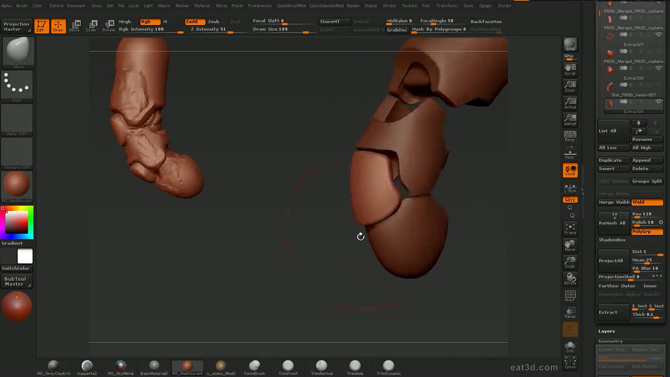Toggle the Rgb channel button
The height and width of the screenshot is (377, 670).
pyautogui.click(x=150, y=21)
